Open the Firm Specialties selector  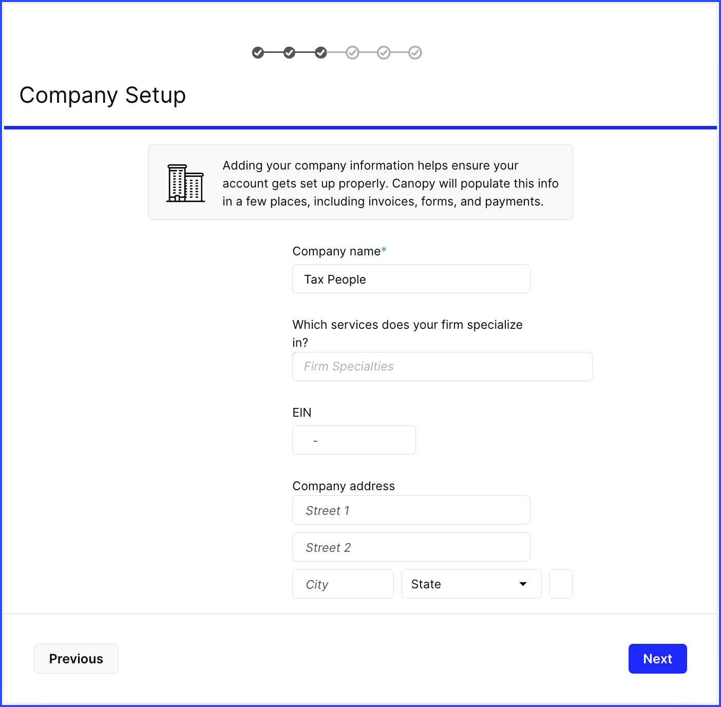[442, 366]
